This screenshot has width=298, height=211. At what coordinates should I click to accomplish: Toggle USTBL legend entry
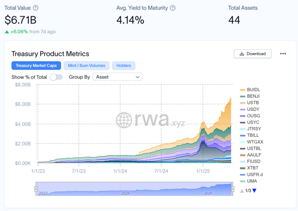click(250, 148)
